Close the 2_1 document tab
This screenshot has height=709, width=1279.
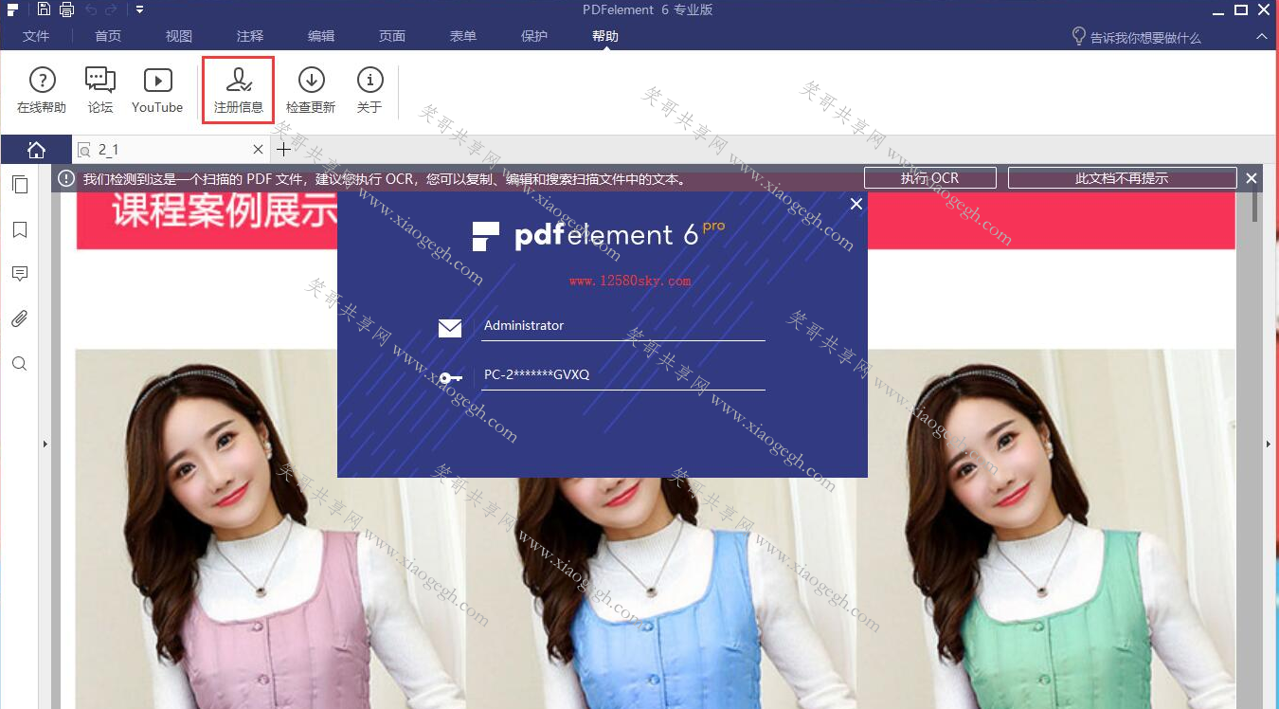click(259, 150)
